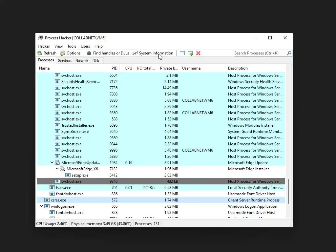Image resolution: width=336 pixels, height=252 pixels.
Task: Click the CPU Usage status bar entry
Action: pyautogui.click(x=52, y=224)
